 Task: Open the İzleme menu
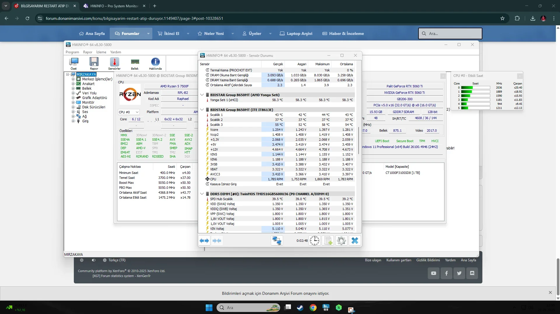(x=101, y=52)
